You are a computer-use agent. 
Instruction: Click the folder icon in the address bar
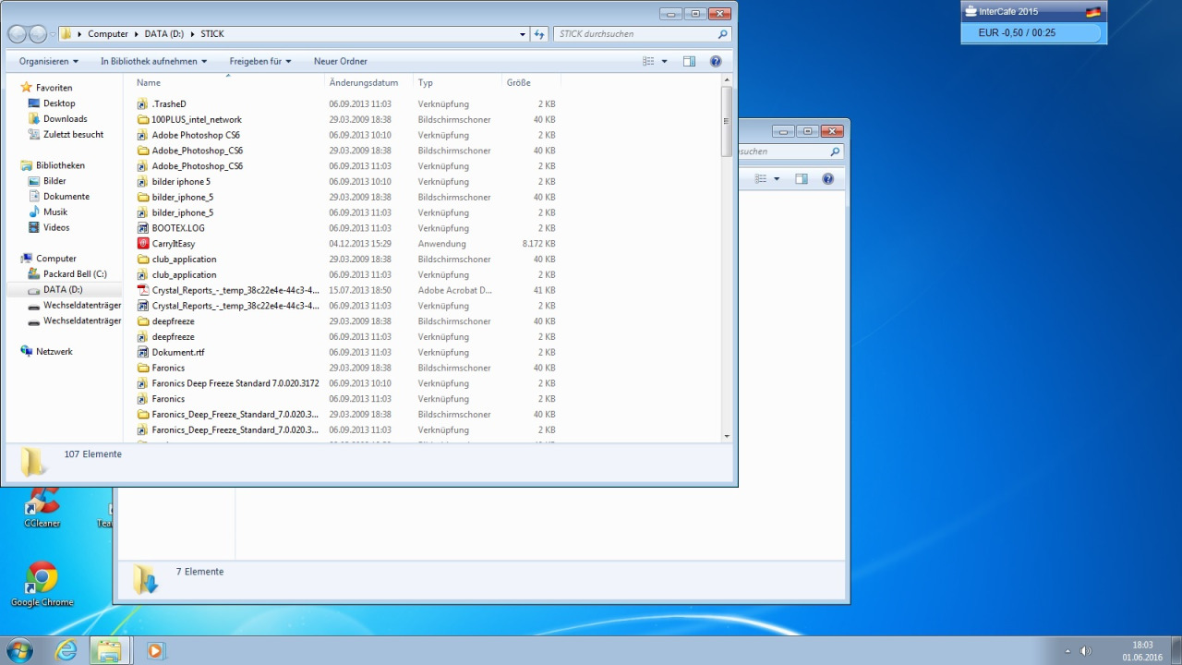click(x=66, y=34)
